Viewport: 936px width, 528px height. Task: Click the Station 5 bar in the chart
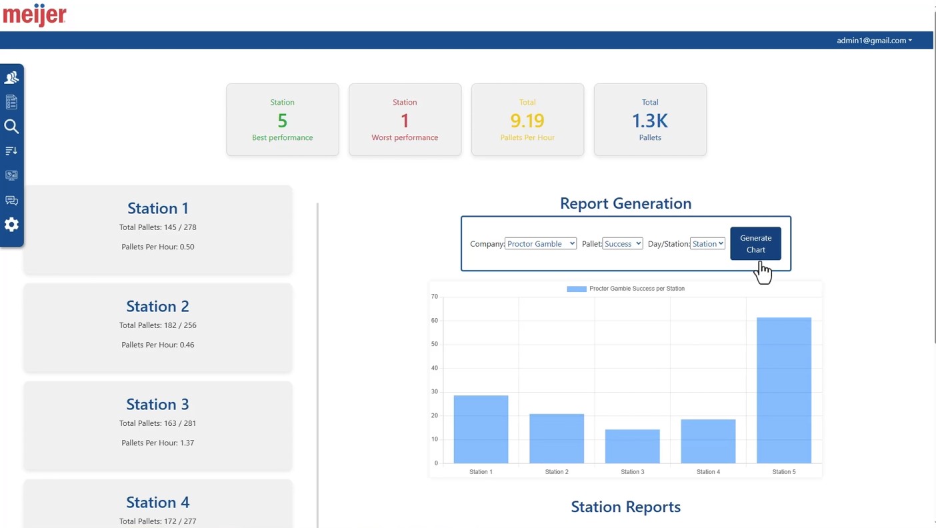click(784, 391)
